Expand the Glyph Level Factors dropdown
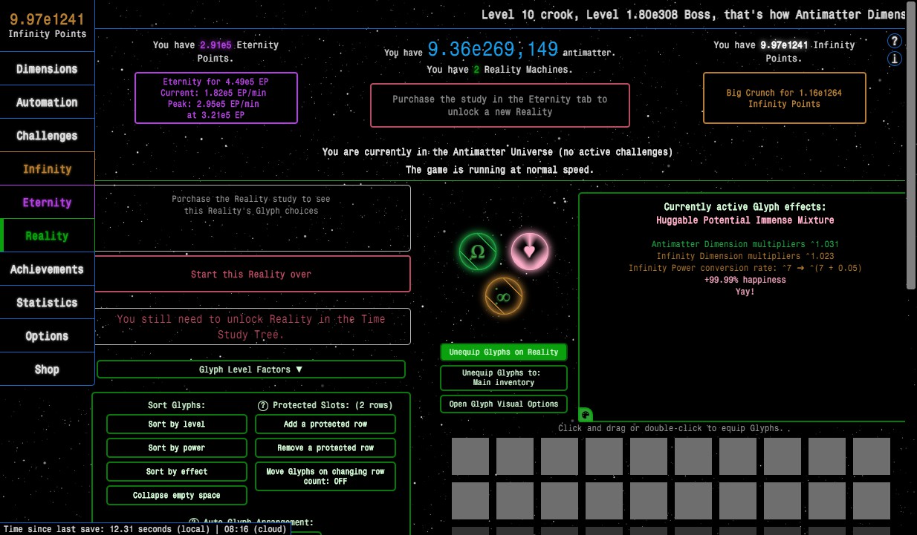This screenshot has width=917, height=535. coord(251,370)
